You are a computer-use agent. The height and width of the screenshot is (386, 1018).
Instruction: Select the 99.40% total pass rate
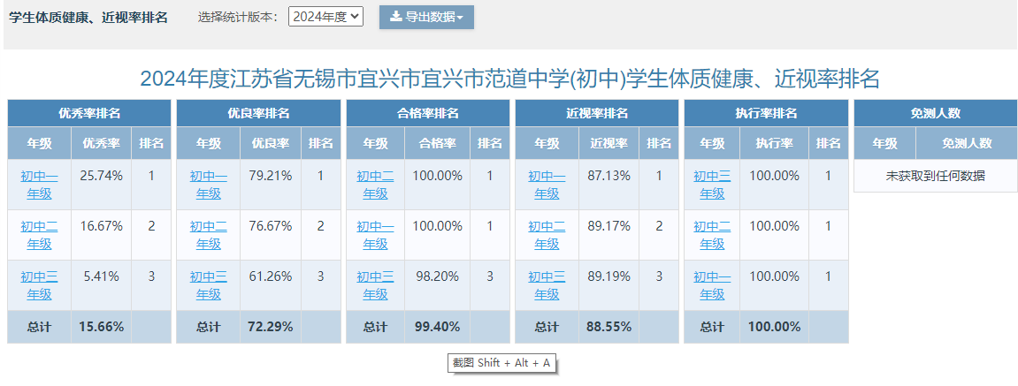[438, 327]
